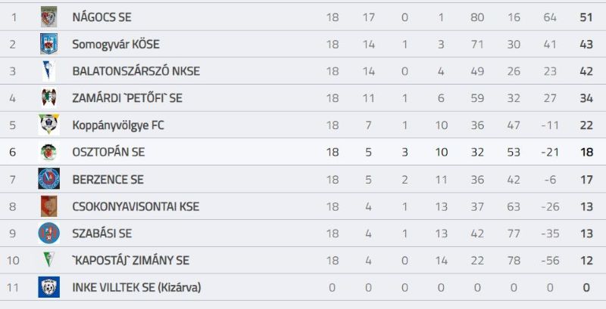Open the INKE VILLTEK SE blue badge
This screenshot has height=309, width=606.
coord(48,287)
